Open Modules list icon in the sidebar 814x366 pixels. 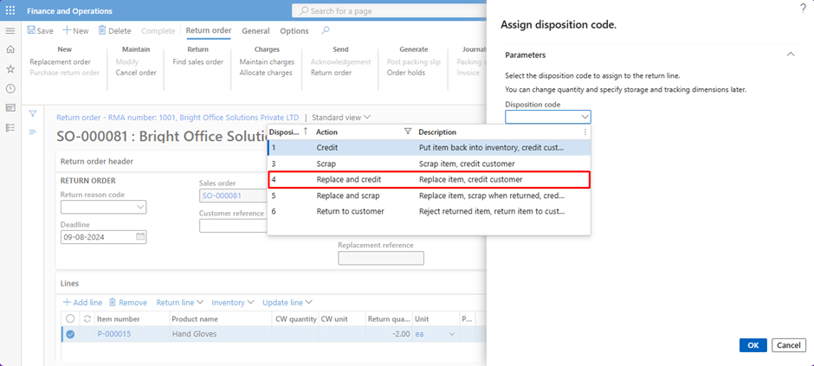click(10, 127)
